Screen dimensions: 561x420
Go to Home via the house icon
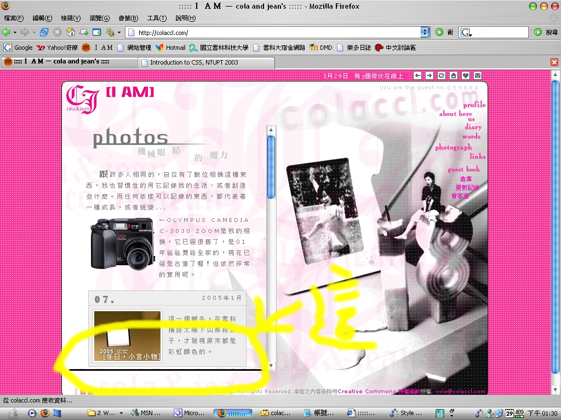coord(71,32)
